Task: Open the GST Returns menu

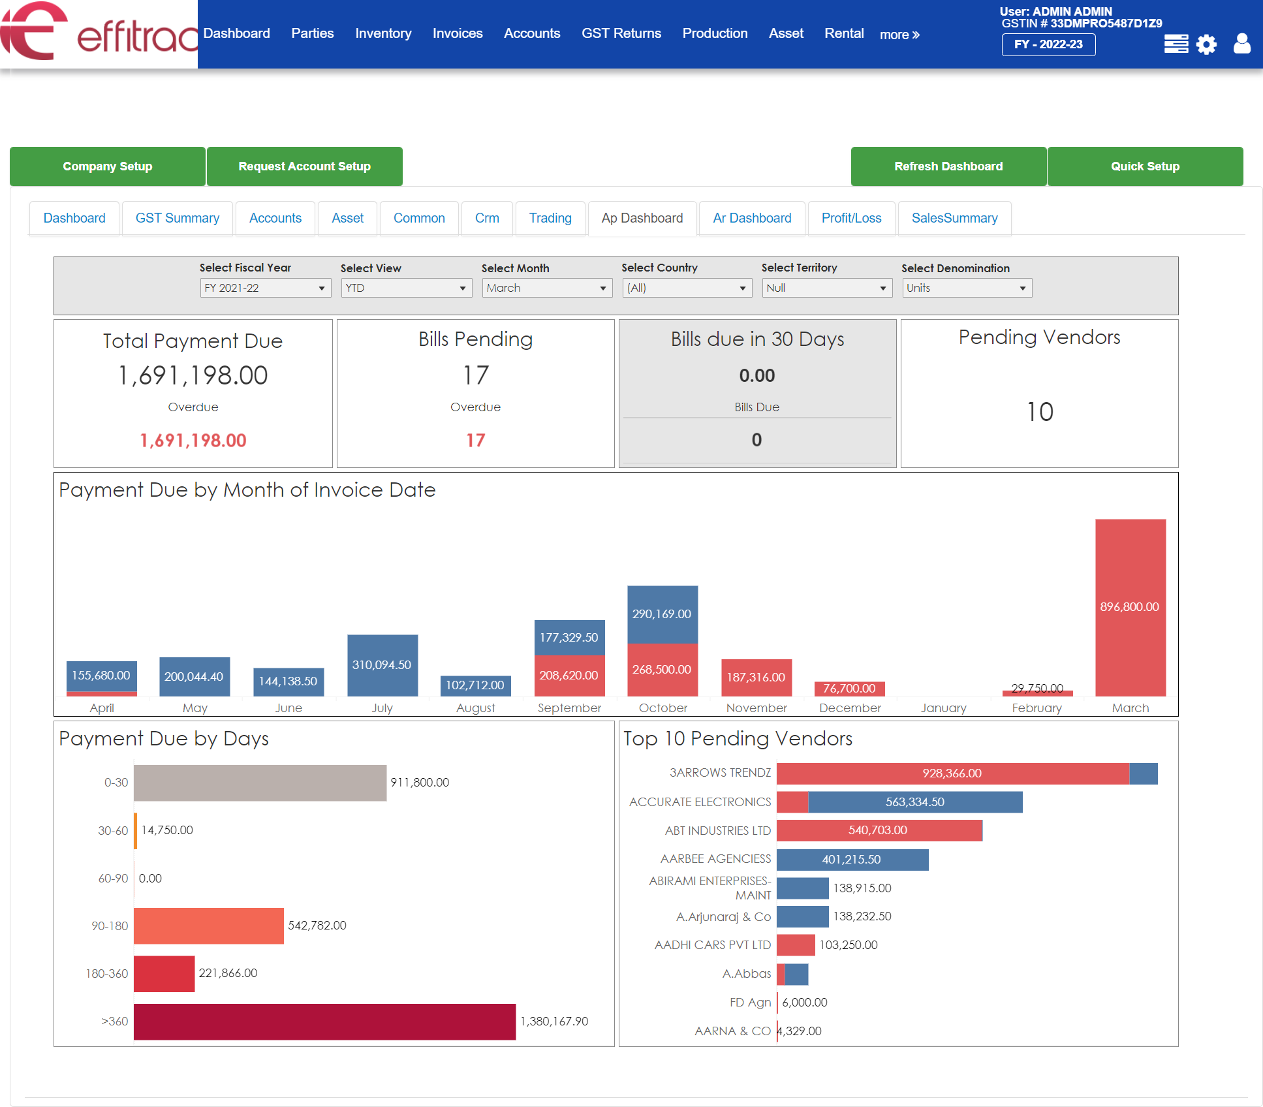Action: click(621, 33)
